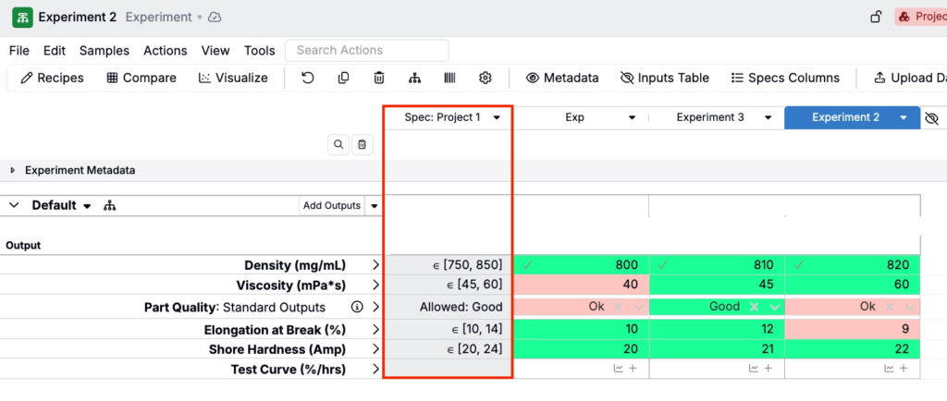The height and width of the screenshot is (401, 947).
Task: Open the Spec: Project 1 column dropdown
Action: (x=497, y=118)
